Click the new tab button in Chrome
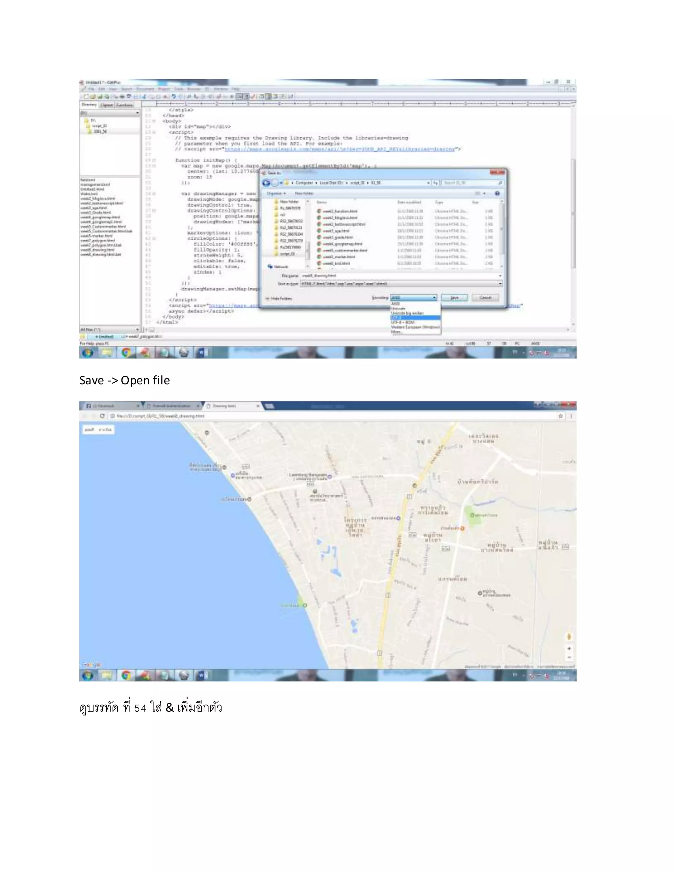Image resolution: width=674 pixels, height=872 pixels. 270,406
